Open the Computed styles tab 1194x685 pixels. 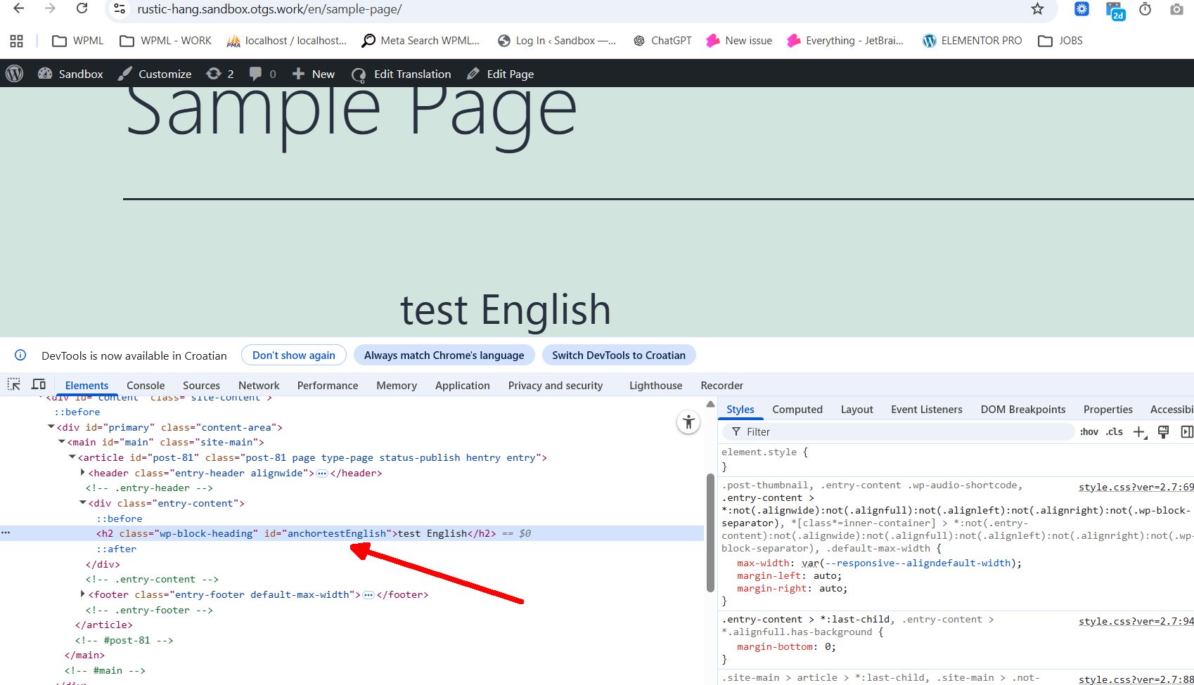(x=797, y=410)
